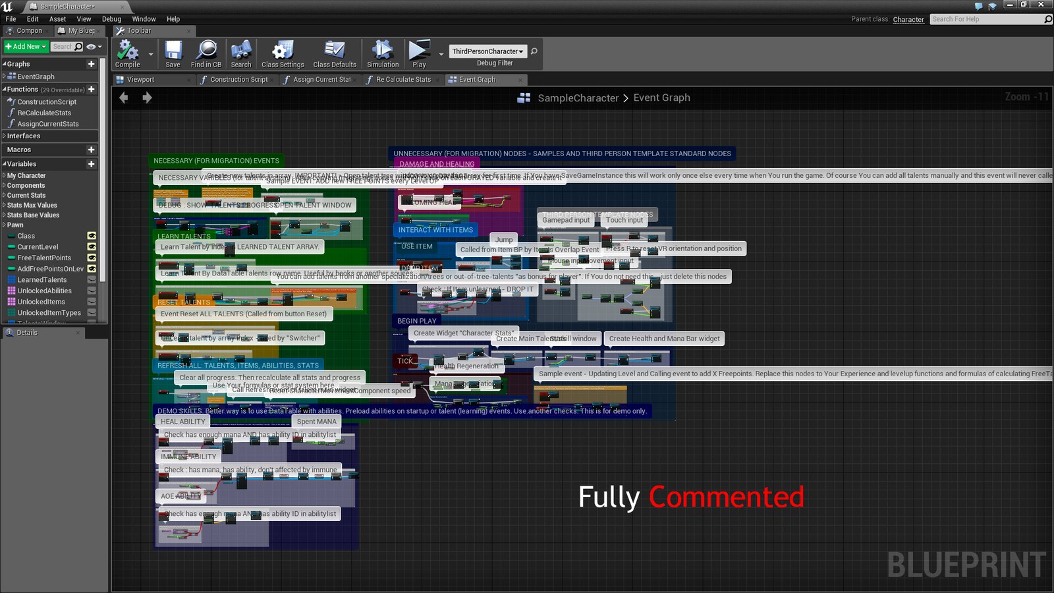Open Class Defaults

(x=335, y=53)
